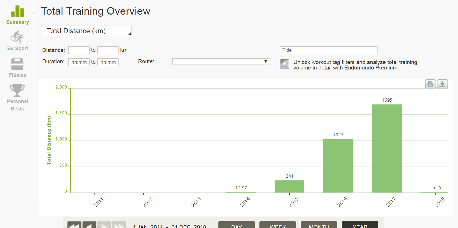This screenshot has height=228, width=458.
Task: Select the 2017 bar labeled 1695
Action: point(387,149)
